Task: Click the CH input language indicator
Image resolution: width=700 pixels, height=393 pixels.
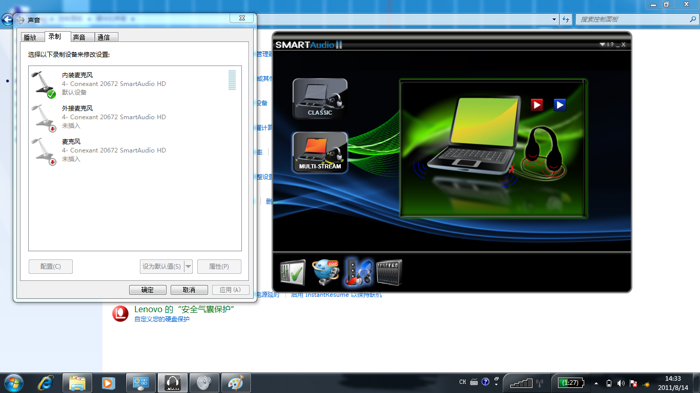Action: [x=463, y=382]
